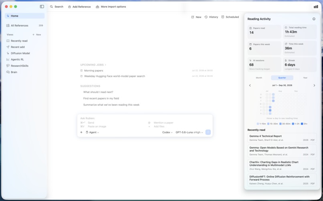Click the Search magnifier icon
Screen dimensions: 323x201
(51, 6)
